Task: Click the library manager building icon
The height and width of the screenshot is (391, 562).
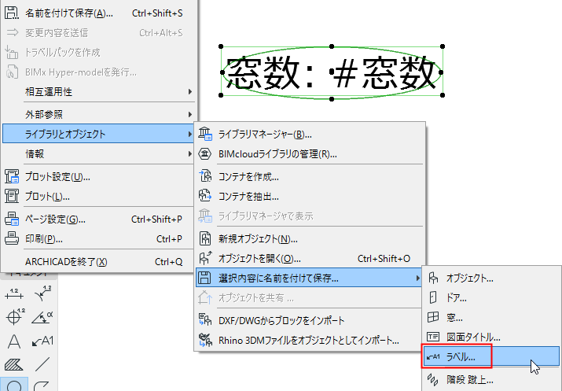Action: 205,134
